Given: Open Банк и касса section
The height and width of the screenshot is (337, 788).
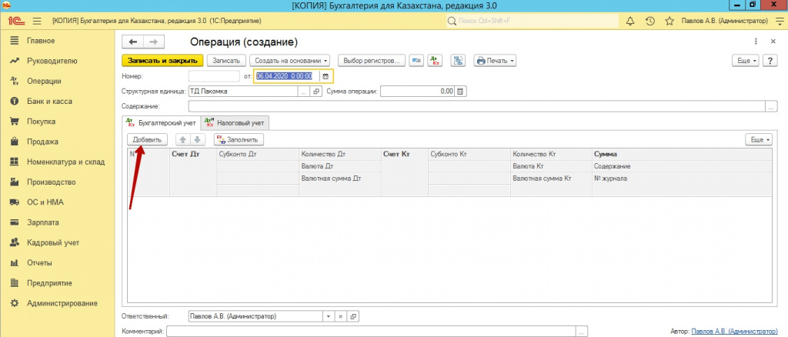Looking at the screenshot, I should 50,101.
